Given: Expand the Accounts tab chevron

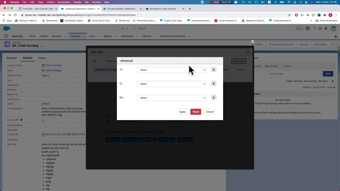Looking at the screenshot, I should pyautogui.click(x=65, y=36).
